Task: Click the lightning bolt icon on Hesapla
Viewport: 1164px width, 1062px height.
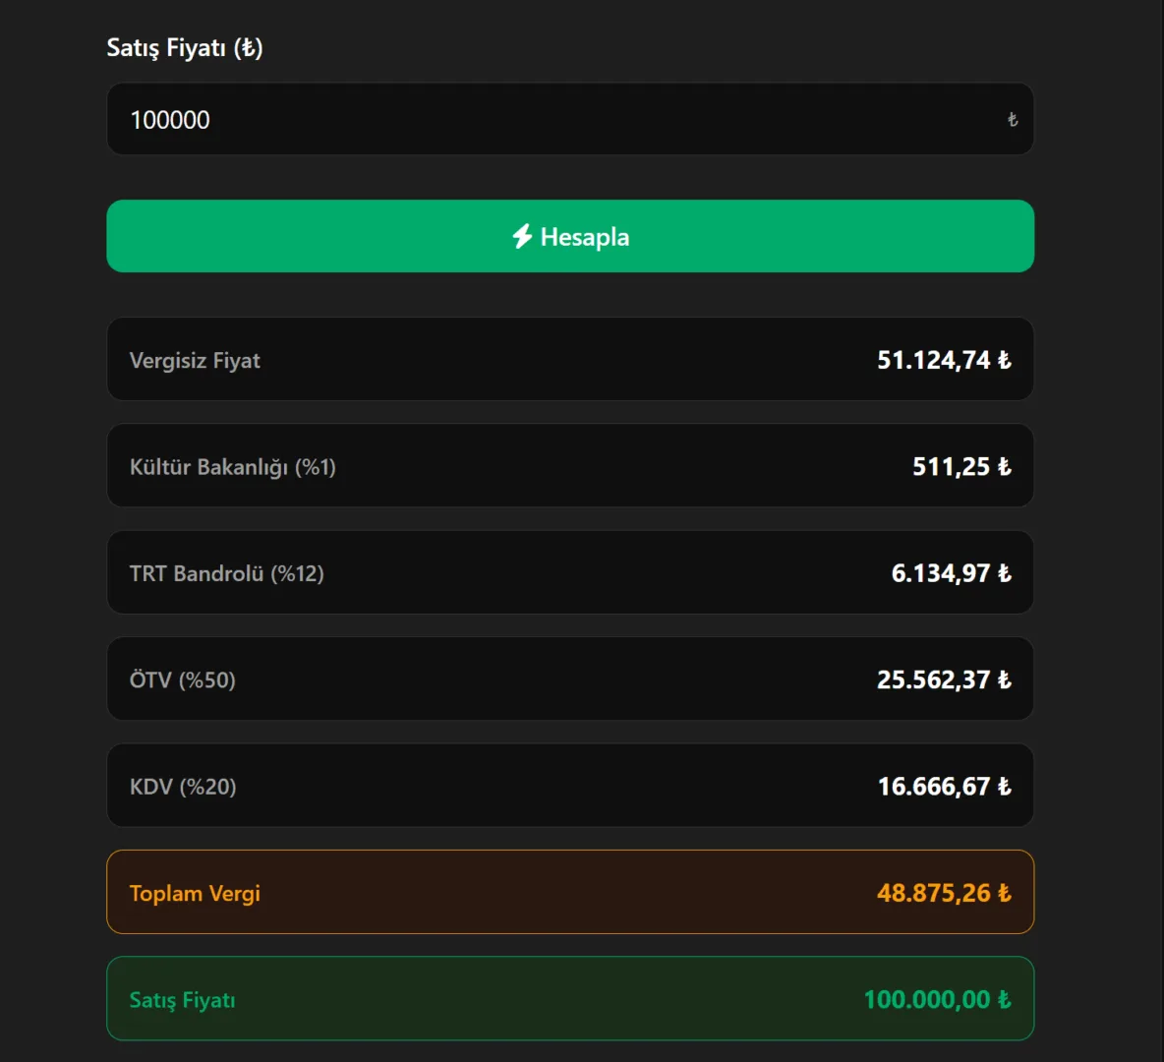Action: click(522, 236)
